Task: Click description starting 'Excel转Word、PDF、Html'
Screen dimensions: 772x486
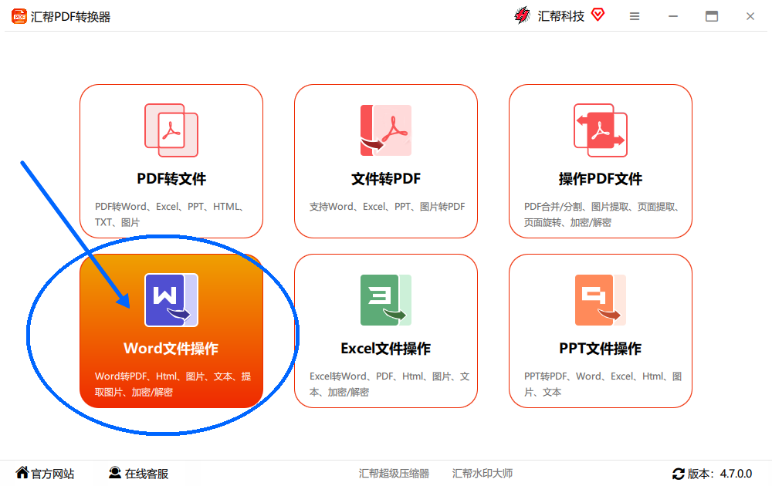Action: (x=389, y=384)
